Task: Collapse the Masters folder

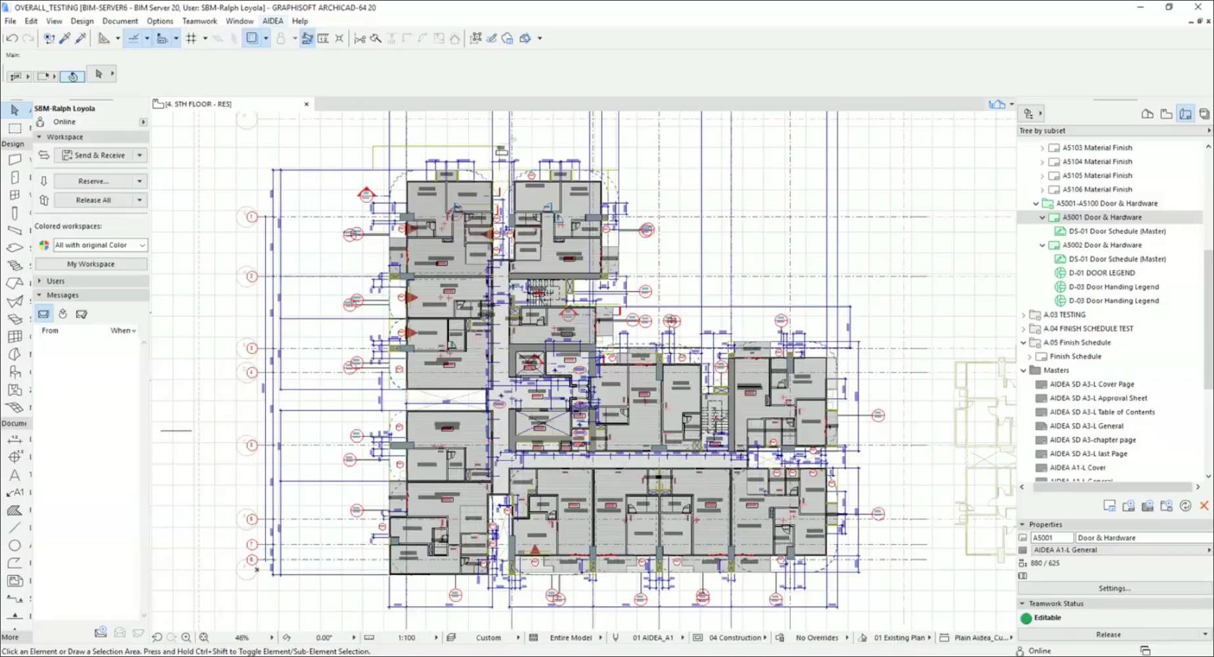Action: pos(1024,370)
